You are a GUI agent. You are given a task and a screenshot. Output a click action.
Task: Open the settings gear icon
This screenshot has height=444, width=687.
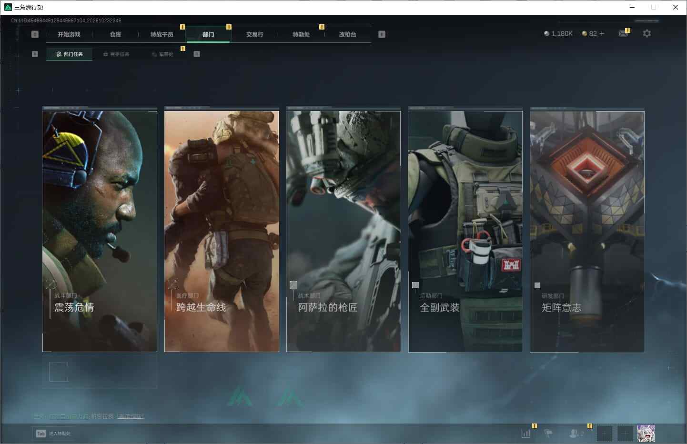647,33
